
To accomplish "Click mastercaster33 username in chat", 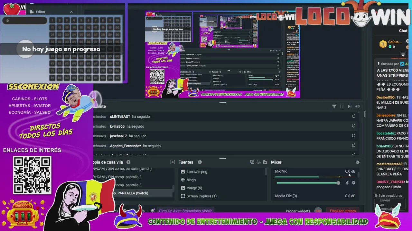I will 389,164.
